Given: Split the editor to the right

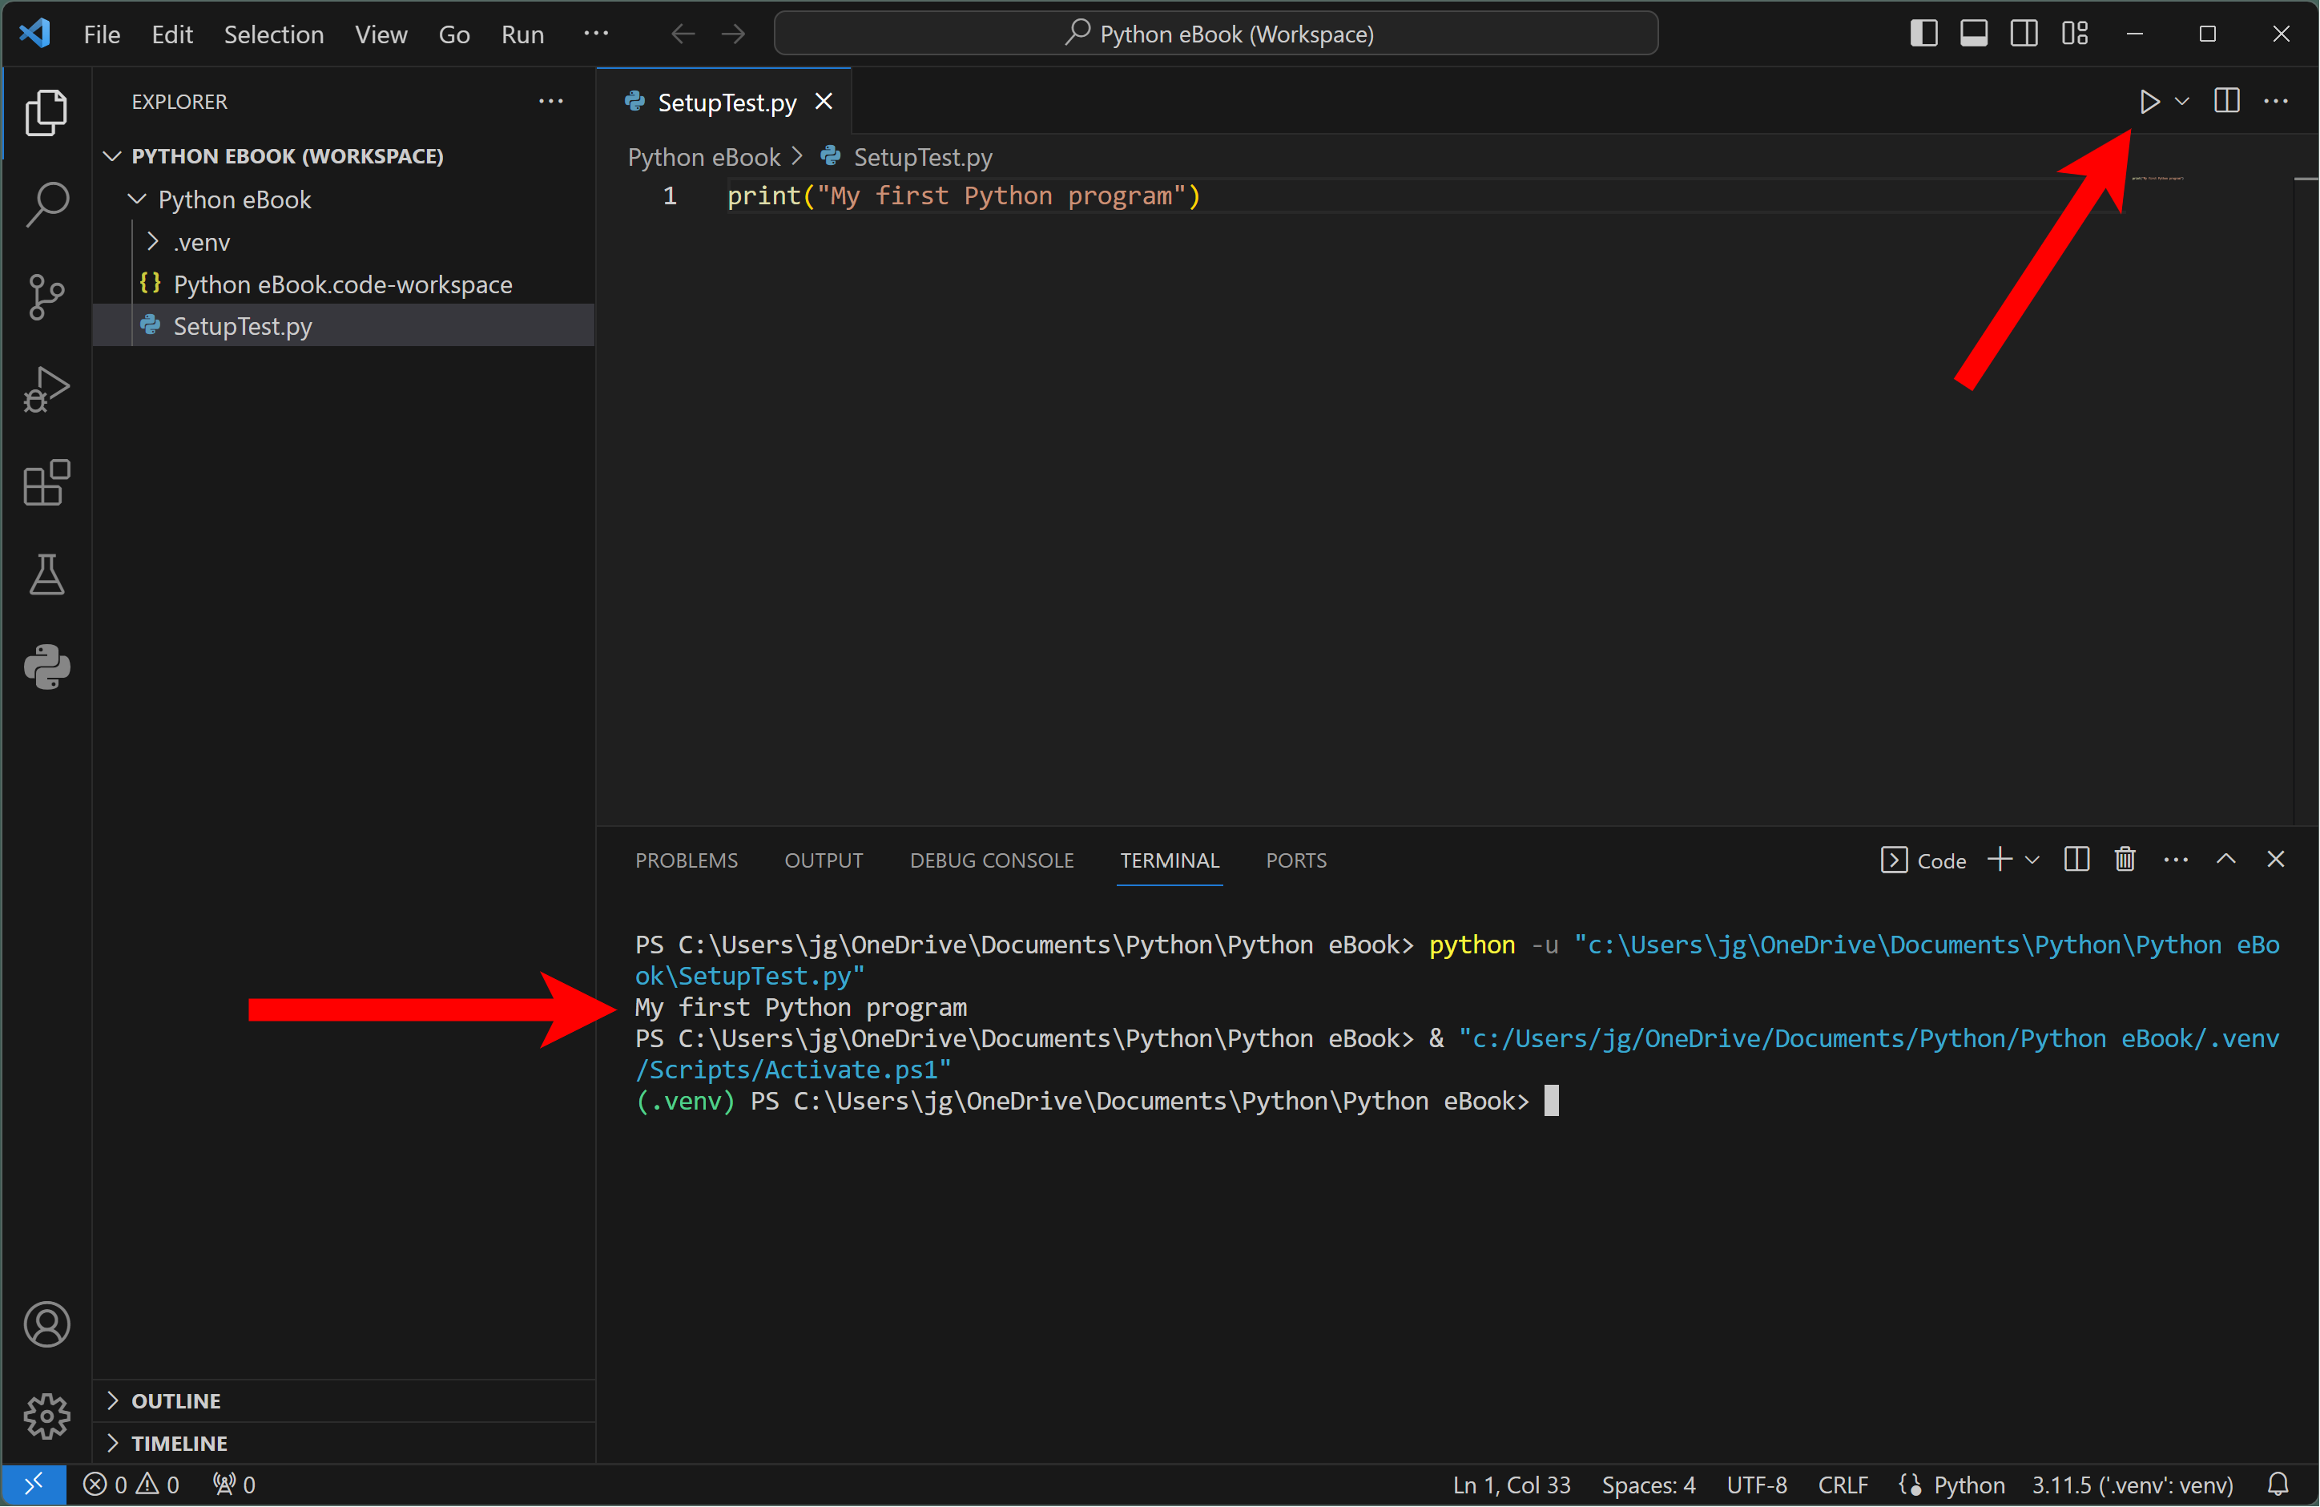Looking at the screenshot, I should tap(2226, 100).
